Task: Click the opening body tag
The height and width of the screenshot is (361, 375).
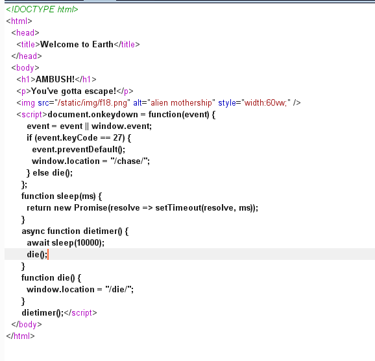Action: (x=25, y=68)
